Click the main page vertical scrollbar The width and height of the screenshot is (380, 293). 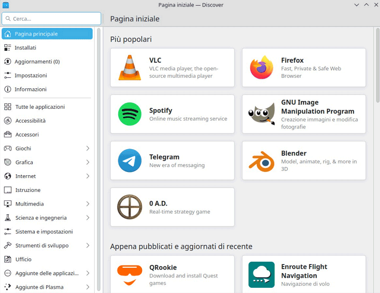[x=378, y=66]
